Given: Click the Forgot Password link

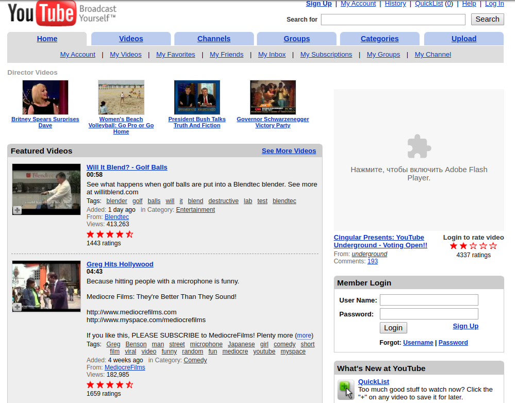Looking at the screenshot, I should [x=453, y=343].
